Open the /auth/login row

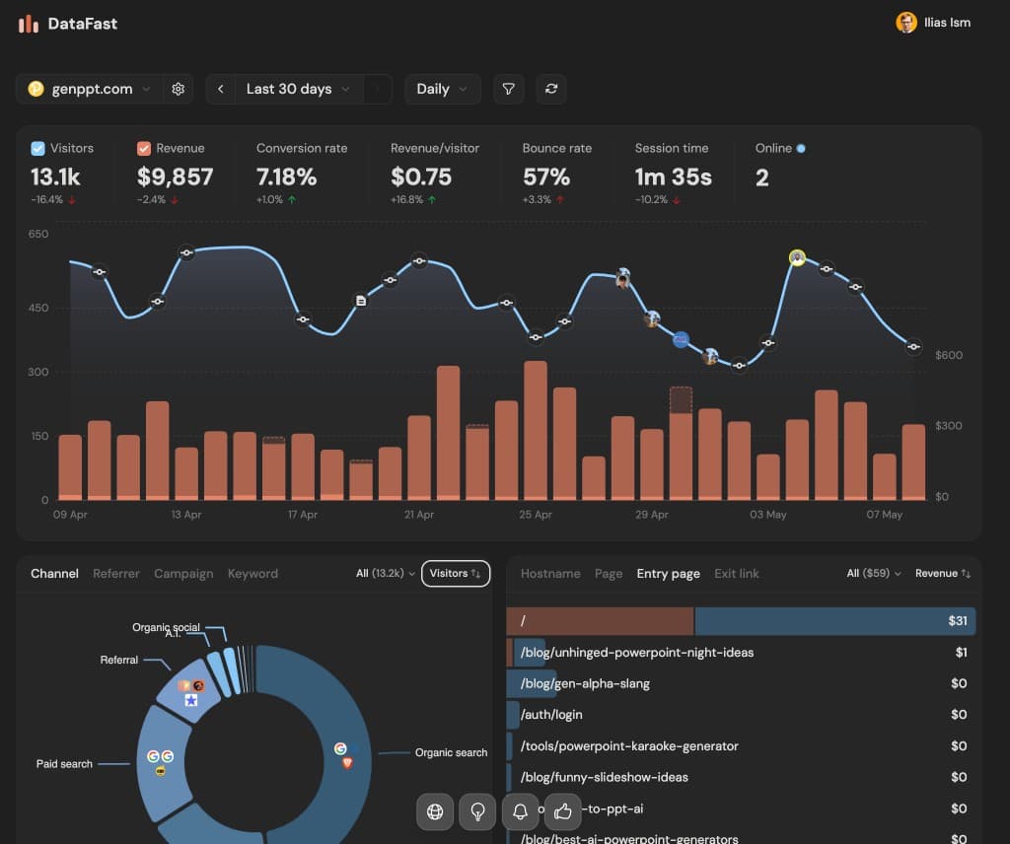741,715
